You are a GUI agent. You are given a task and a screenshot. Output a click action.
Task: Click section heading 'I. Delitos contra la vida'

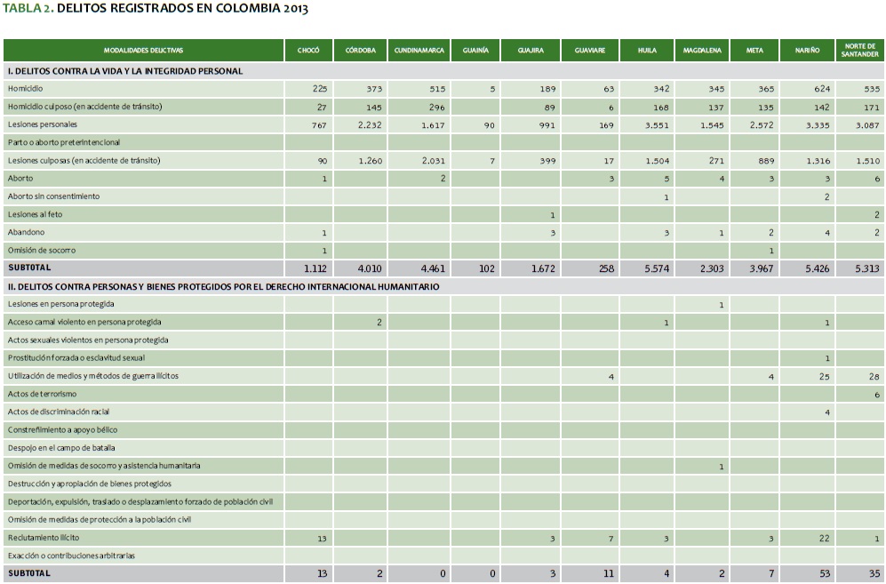point(124,70)
